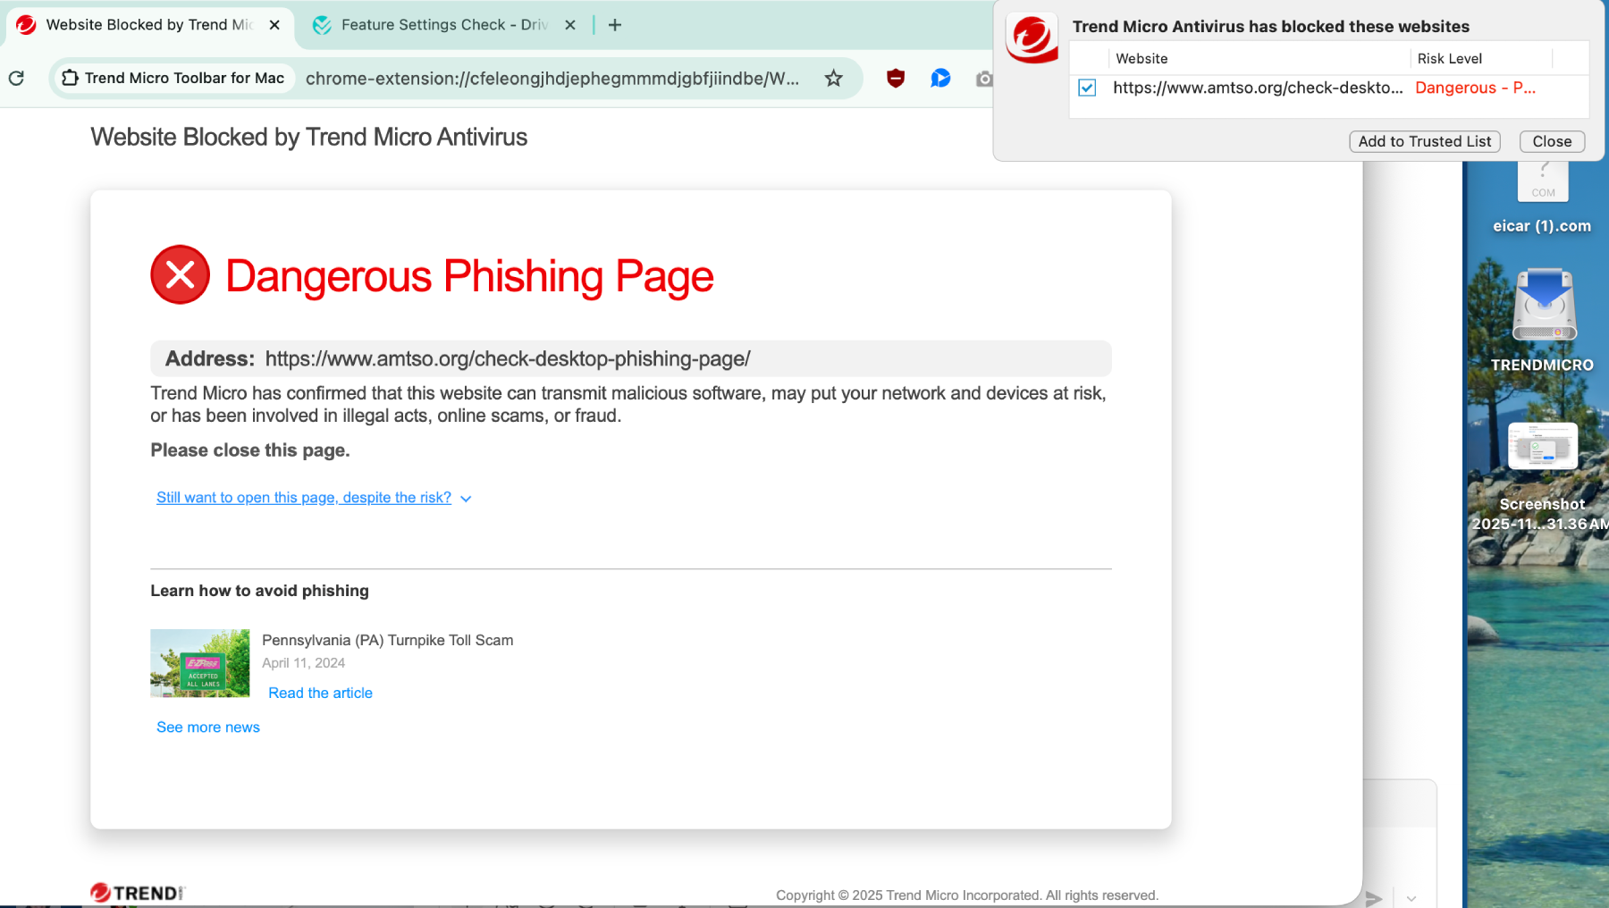Click the Add to Trusted List button
This screenshot has height=908, width=1609.
coord(1424,141)
